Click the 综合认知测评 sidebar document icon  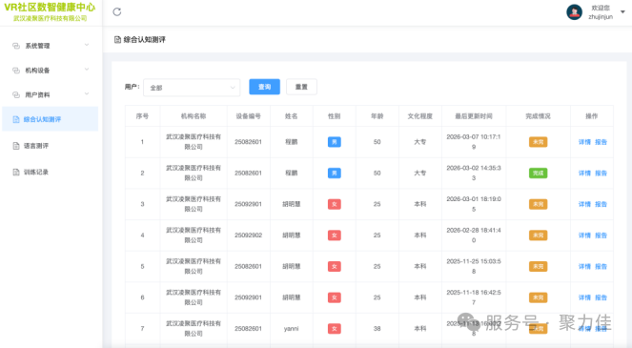16,119
